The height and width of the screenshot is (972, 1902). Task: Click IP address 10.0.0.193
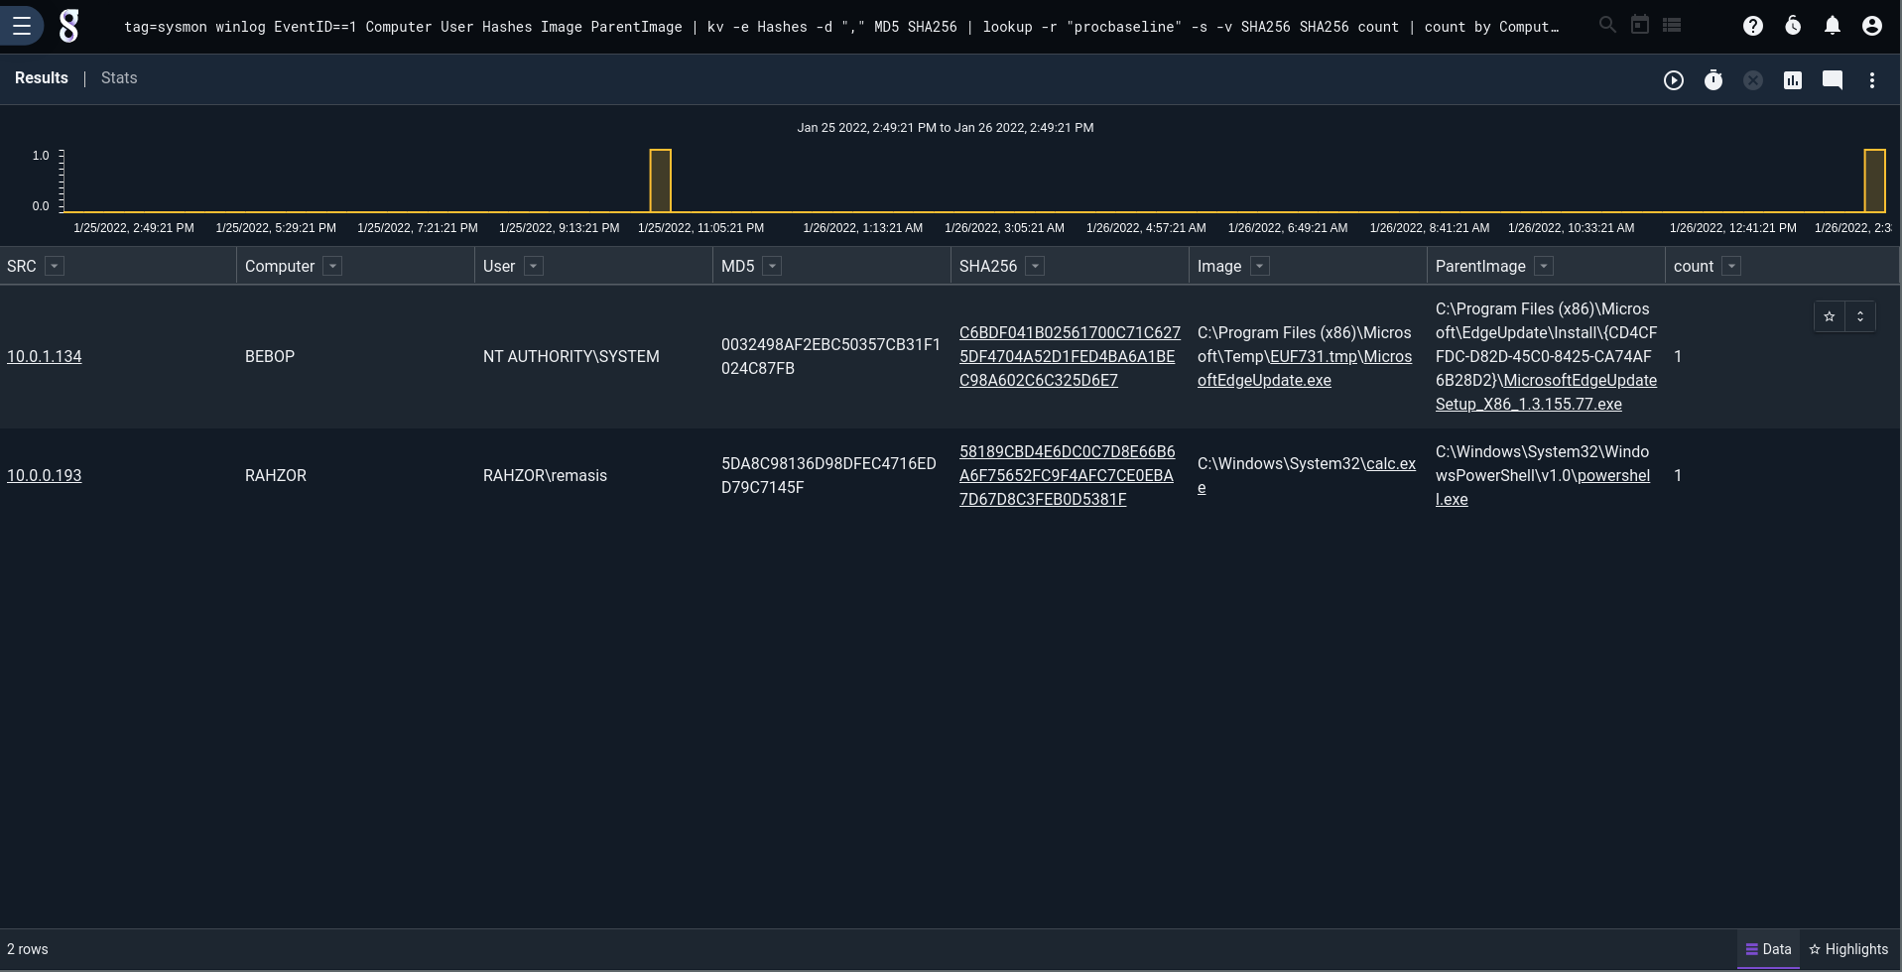[45, 475]
